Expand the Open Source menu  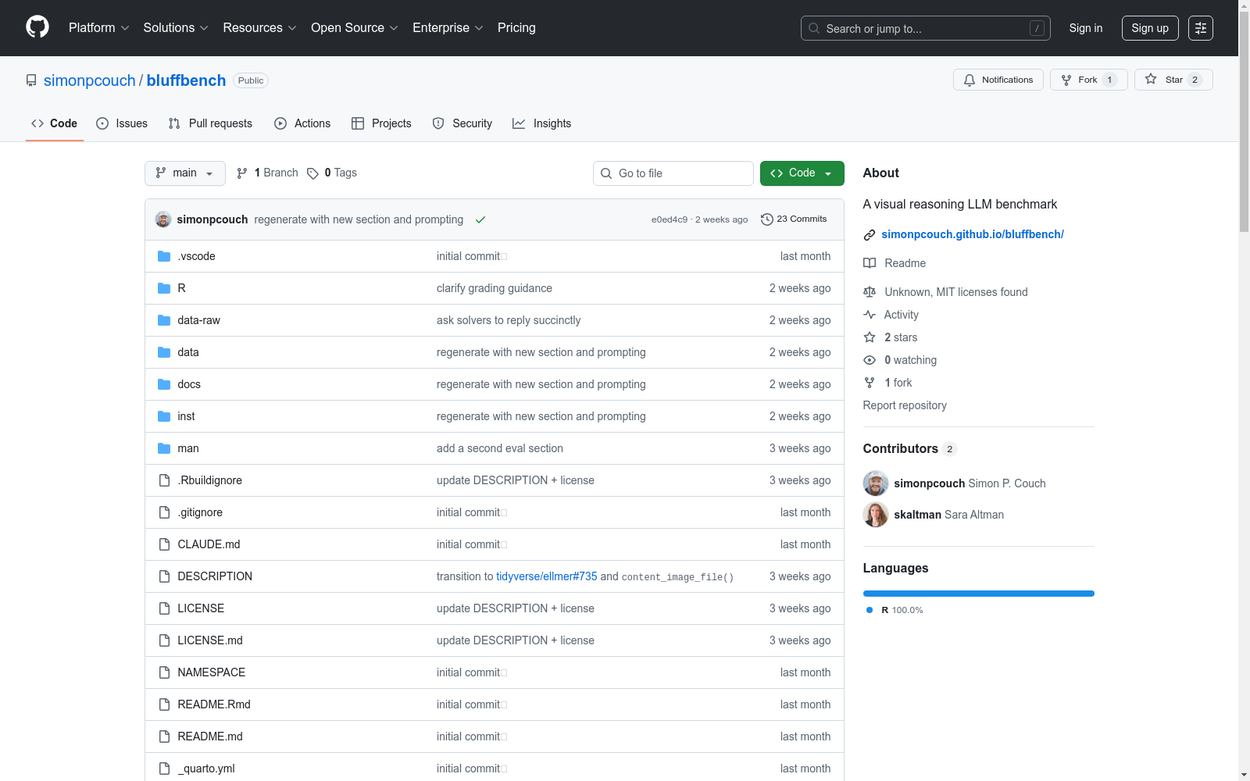[355, 28]
